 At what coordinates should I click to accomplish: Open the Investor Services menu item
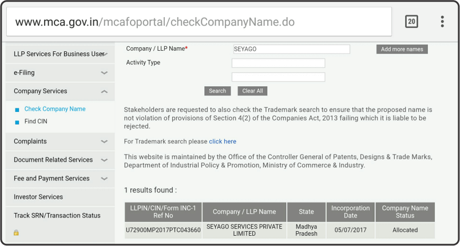(38, 197)
